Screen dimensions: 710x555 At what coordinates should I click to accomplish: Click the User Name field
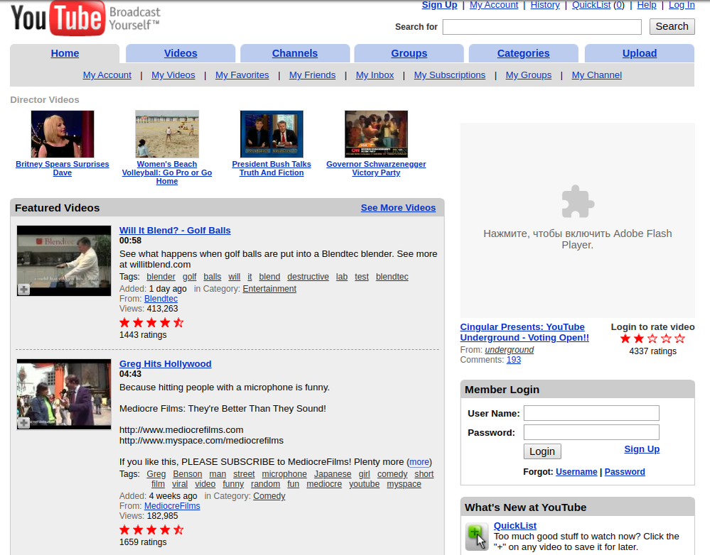(x=591, y=413)
